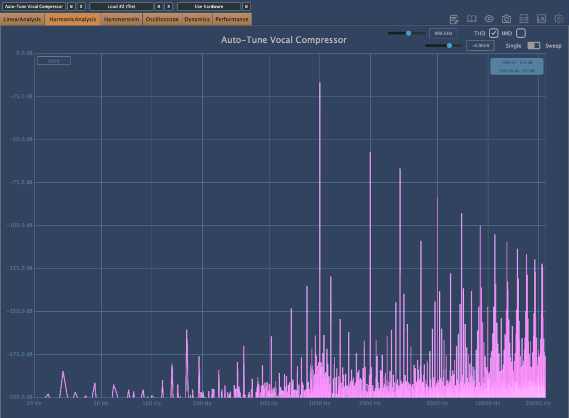The image size is (569, 418).
Task: Click the 20000 Hz axis label
Action: 538,403
